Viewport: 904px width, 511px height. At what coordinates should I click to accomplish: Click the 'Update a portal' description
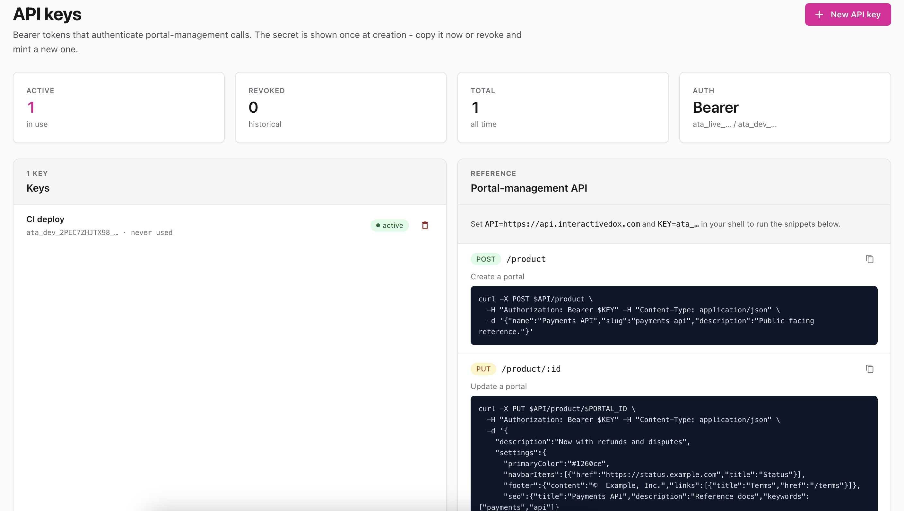(x=498, y=386)
